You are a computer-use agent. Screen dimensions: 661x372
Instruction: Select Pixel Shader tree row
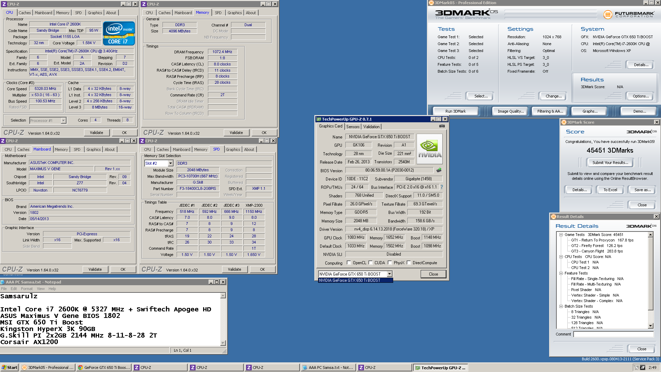pyautogui.click(x=586, y=290)
